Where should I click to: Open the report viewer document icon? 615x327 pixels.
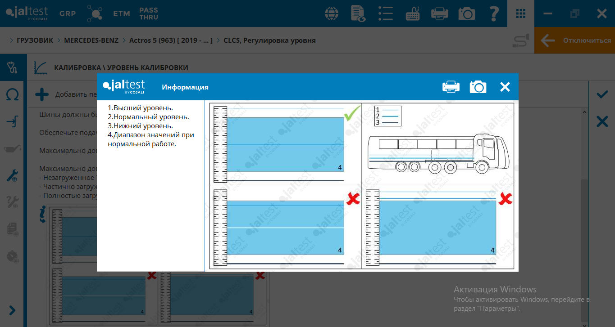[358, 13]
